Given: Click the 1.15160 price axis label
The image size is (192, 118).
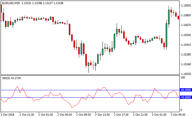Looking at the screenshot, I should coord(186,64).
